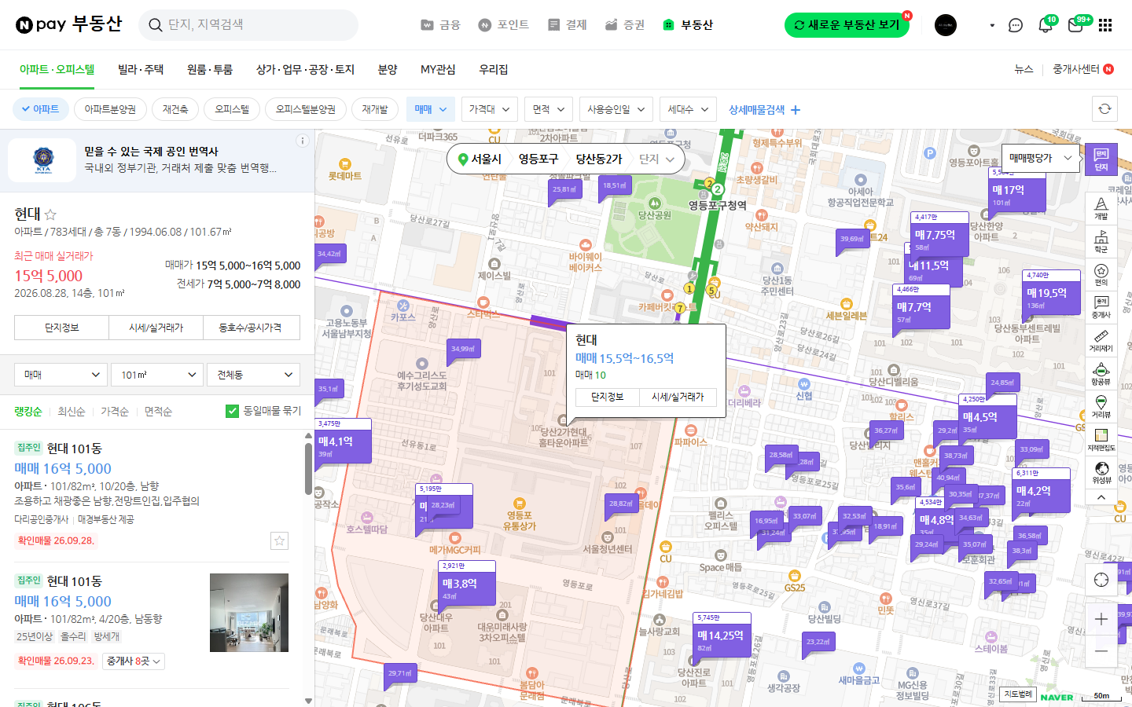Open the MY관심 tab
1132x707 pixels.
[x=438, y=69]
